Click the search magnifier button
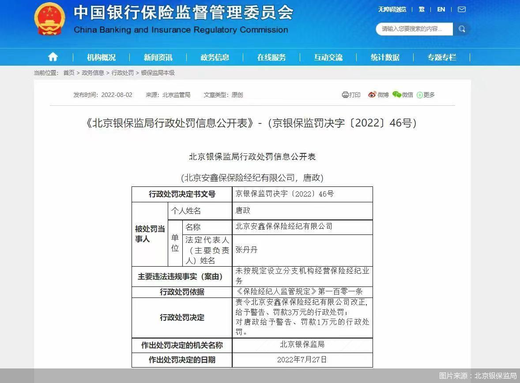Screen dimensions: 520x383 coord(462,29)
